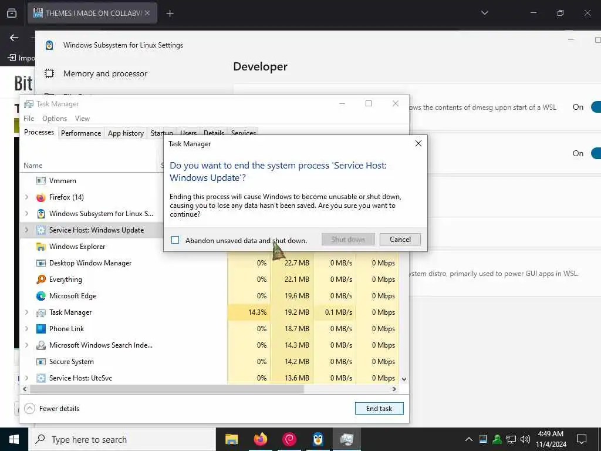Click the 22.7 MB memory cell
Screen dimensions: 601x451
point(292,263)
